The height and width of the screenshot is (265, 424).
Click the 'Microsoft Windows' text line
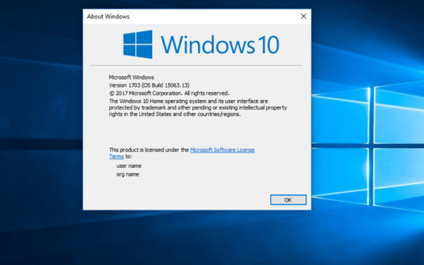coord(131,77)
